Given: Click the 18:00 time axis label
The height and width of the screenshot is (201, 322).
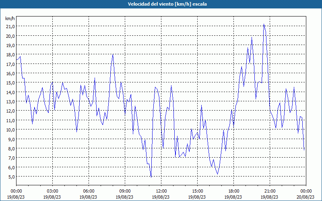Looking at the screenshot, I should [234, 191].
